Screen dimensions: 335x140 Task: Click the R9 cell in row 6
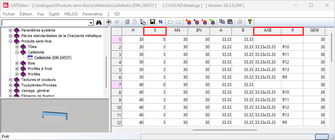292,77
